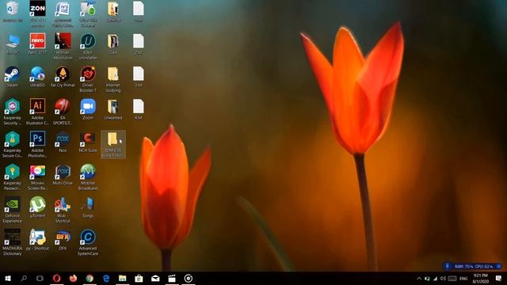This screenshot has height=285, width=507.
Task: Select the uTorrent desktop shortcut
Action: (x=37, y=207)
